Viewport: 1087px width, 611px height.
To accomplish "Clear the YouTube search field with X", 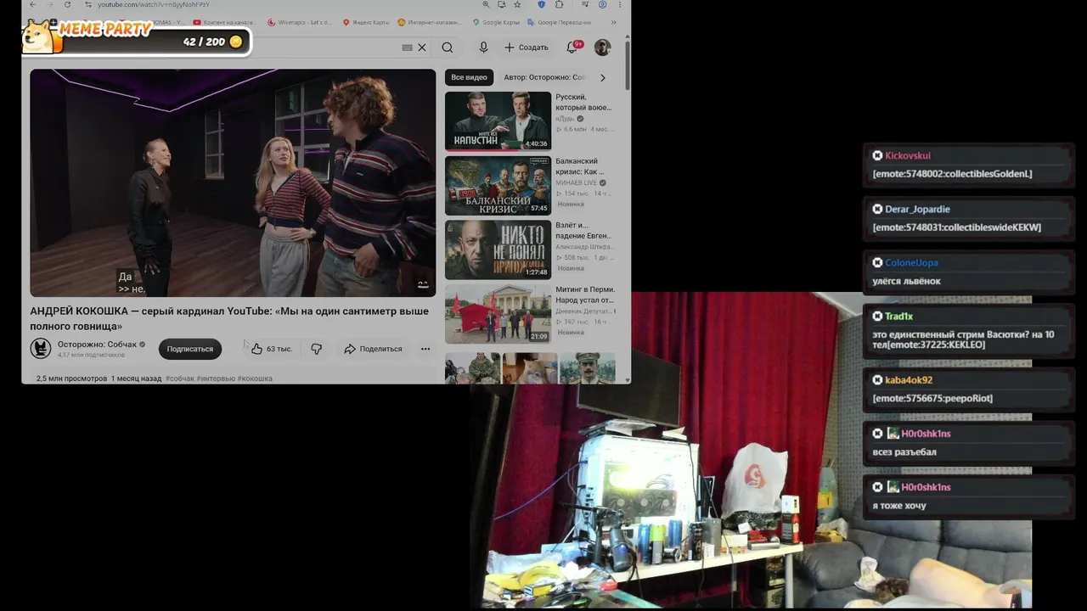I will pos(422,48).
